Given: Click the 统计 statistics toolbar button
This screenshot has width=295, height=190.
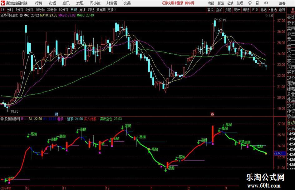Looking at the screenshot, I should point(237,10).
